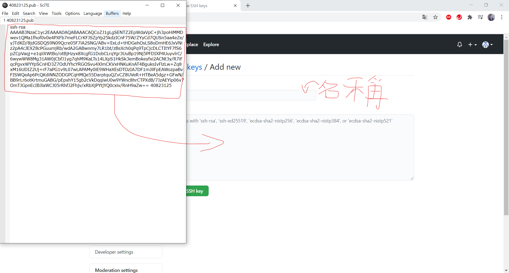This screenshot has width=509, height=273.
Task: Open the media control playlist icon
Action: (x=480, y=17)
